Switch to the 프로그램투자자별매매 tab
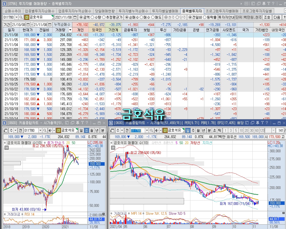This screenshot has width=286, height=229. 222,11
